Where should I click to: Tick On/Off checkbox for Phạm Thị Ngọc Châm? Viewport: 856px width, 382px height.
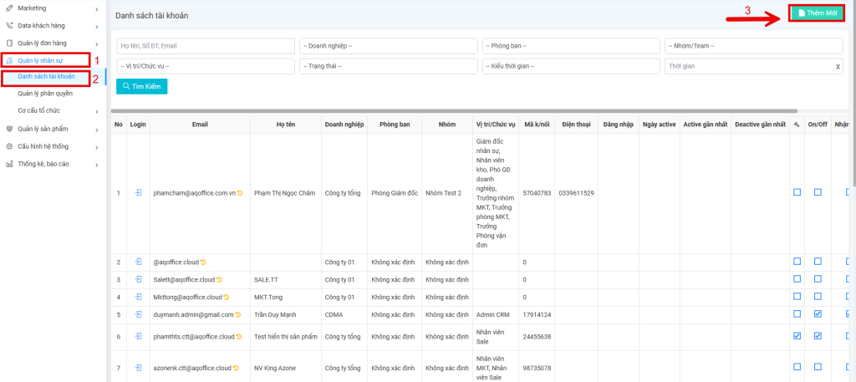coord(818,193)
